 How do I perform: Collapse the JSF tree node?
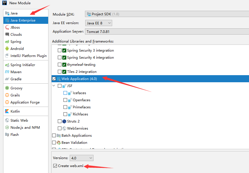[54, 86]
